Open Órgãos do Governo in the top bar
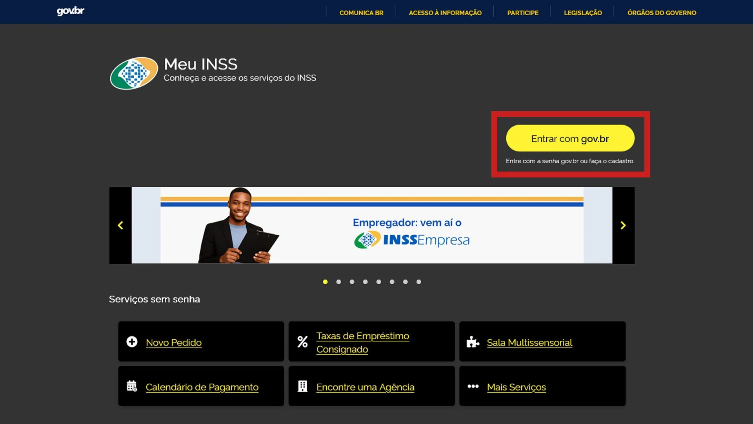The image size is (753, 424). [662, 13]
